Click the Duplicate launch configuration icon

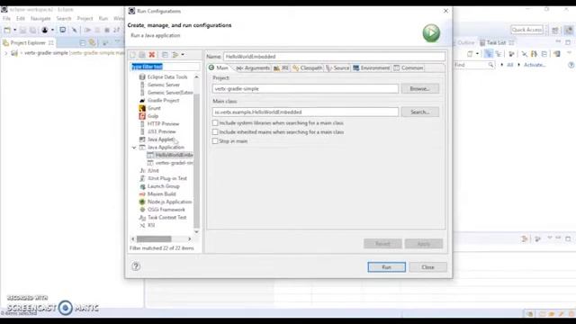pyautogui.click(x=142, y=55)
